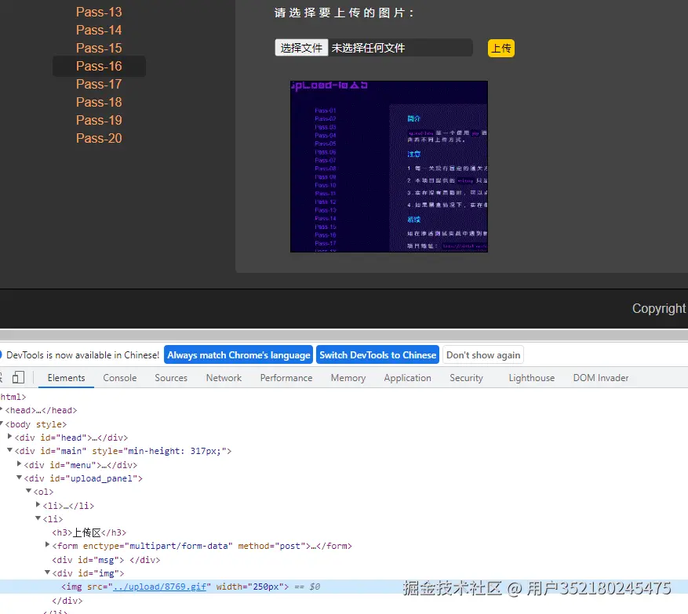Click the 选择文件 choose file button
The width and height of the screenshot is (688, 614).
301,47
